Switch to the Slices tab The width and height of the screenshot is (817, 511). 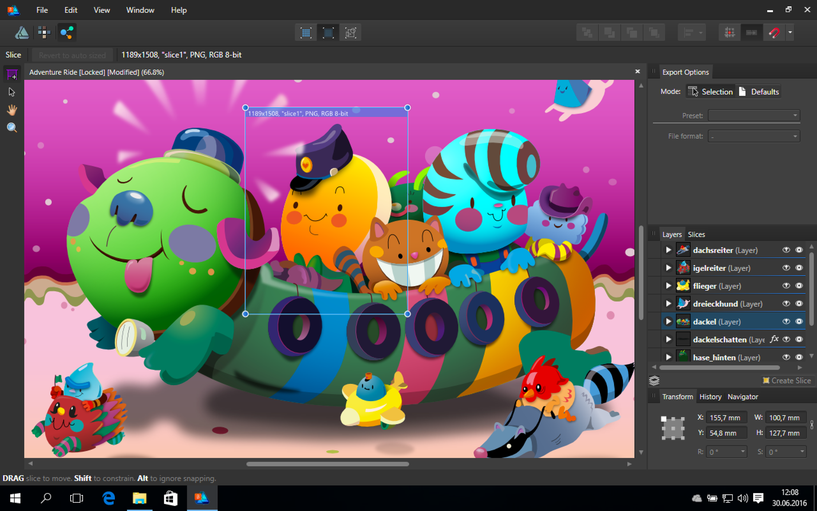coord(696,235)
